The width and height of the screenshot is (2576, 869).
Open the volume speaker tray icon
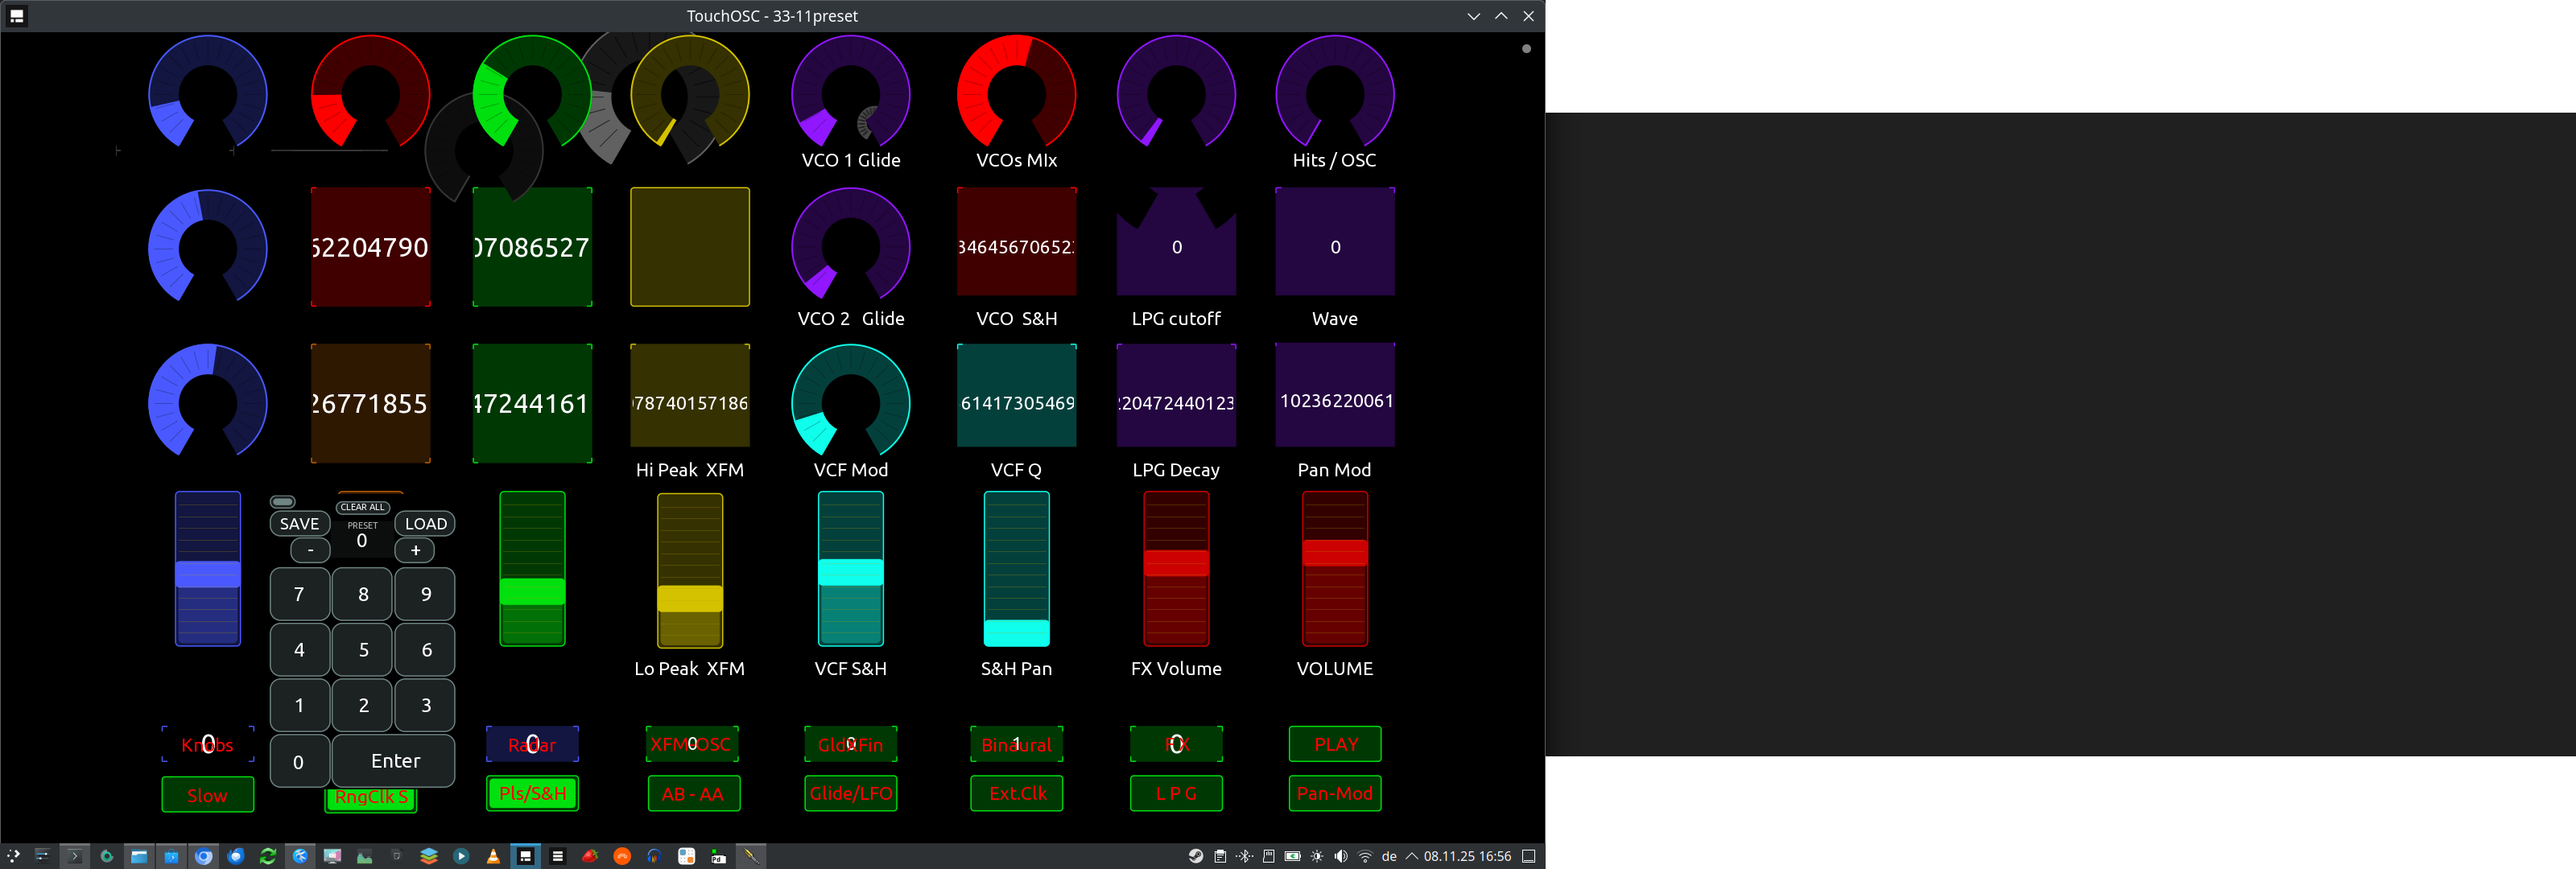(1341, 856)
